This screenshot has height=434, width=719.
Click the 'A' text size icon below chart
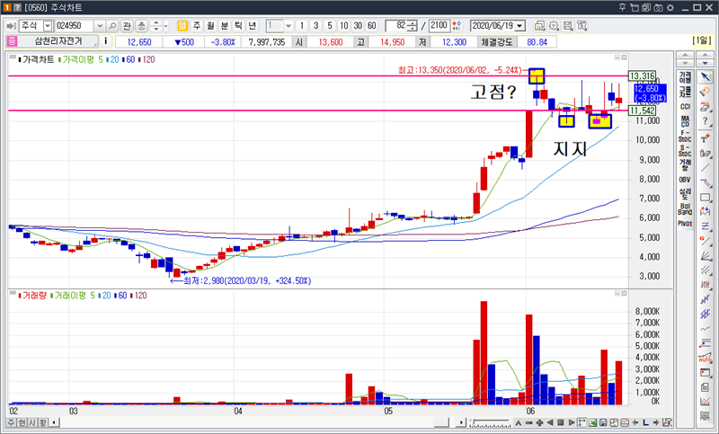pyautogui.click(x=519, y=422)
